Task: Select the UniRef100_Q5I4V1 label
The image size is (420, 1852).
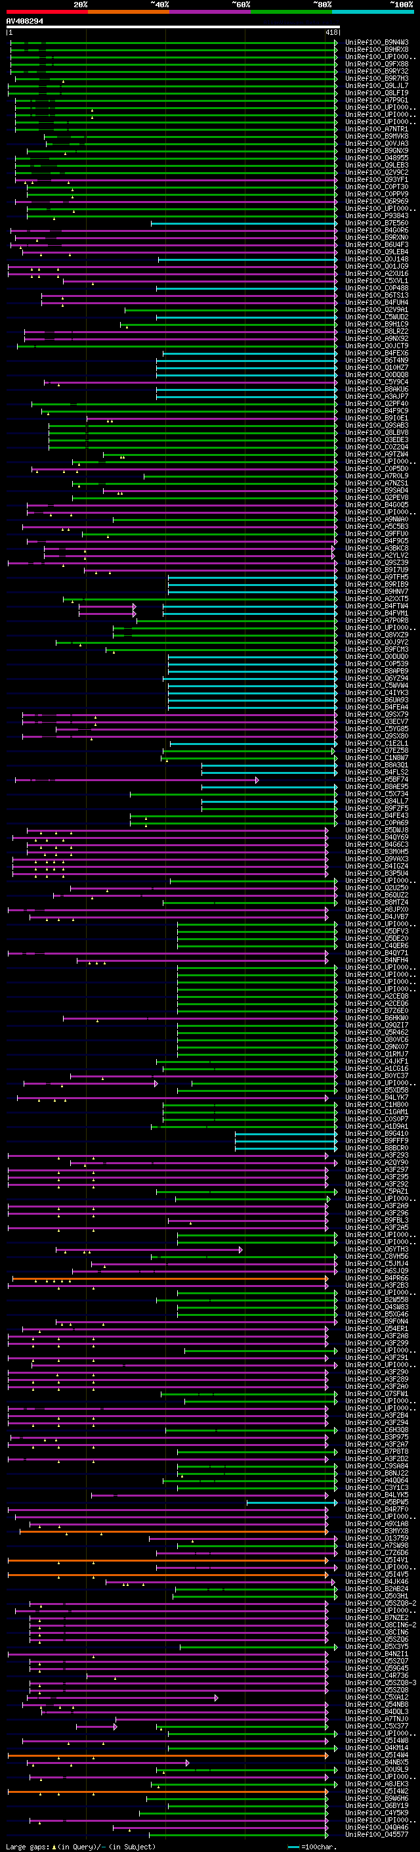Action: tap(377, 1560)
